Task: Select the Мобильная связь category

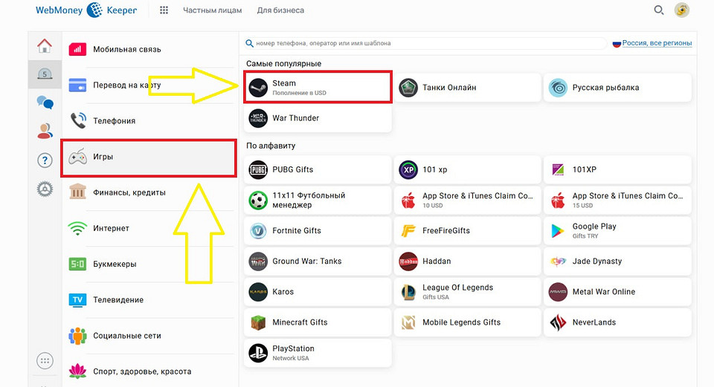Action: tap(149, 50)
